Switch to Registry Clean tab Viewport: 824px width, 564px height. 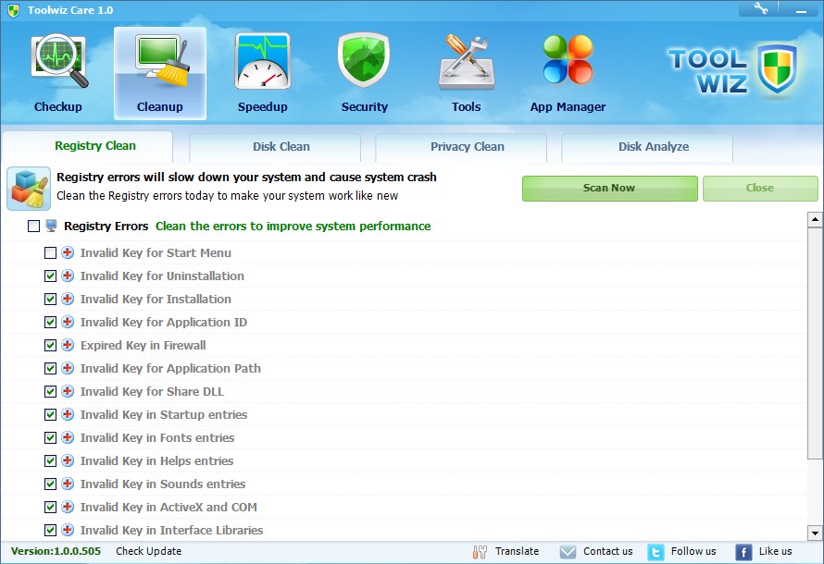[x=88, y=146]
